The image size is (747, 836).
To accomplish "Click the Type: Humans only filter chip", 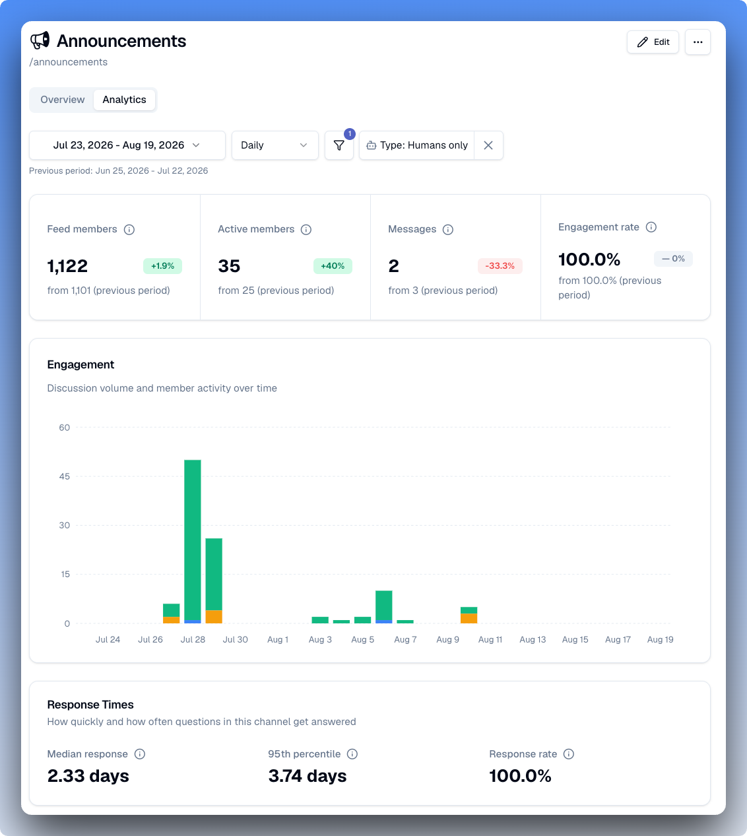I will point(417,145).
